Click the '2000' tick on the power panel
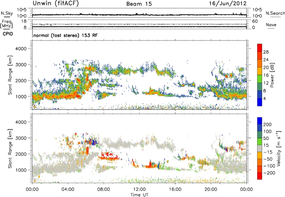The width and height of the screenshot is (285, 197). click(21, 80)
